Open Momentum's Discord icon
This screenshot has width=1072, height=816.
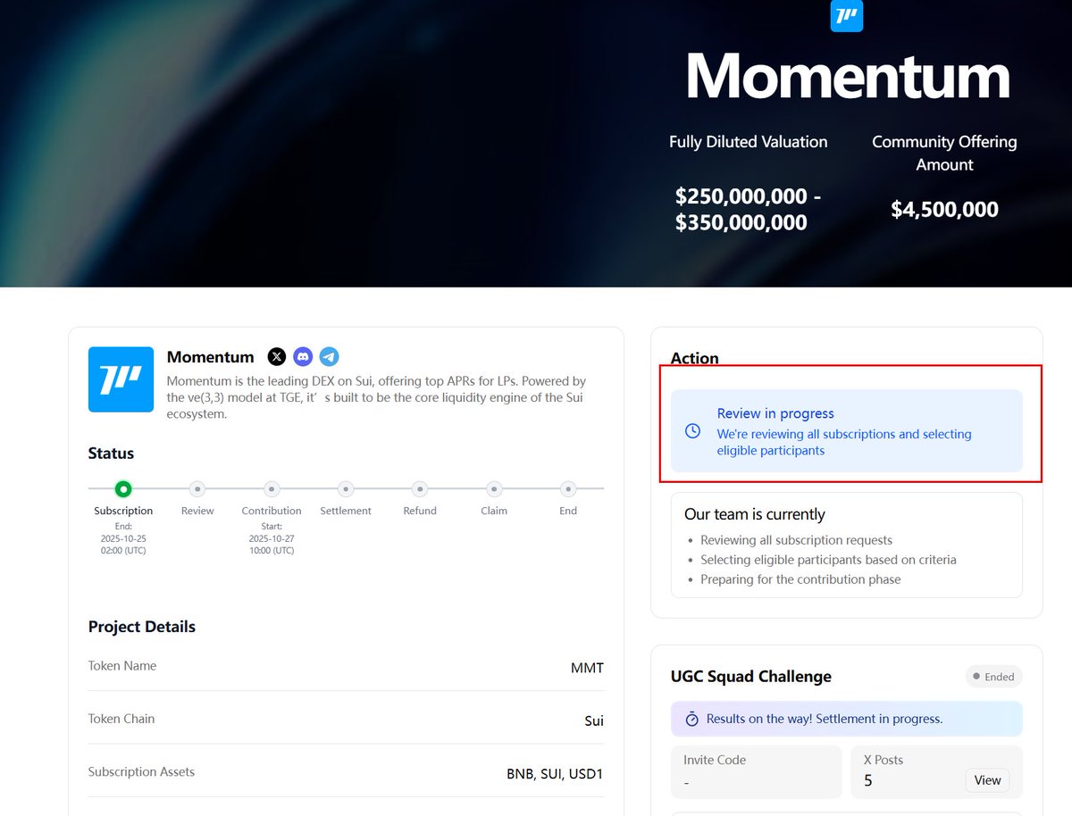[304, 357]
